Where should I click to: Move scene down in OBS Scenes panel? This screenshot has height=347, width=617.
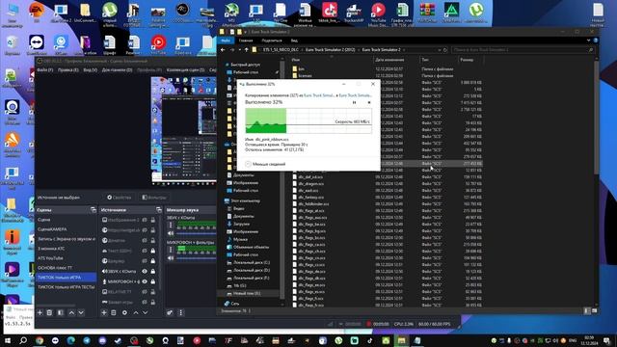[81, 312]
